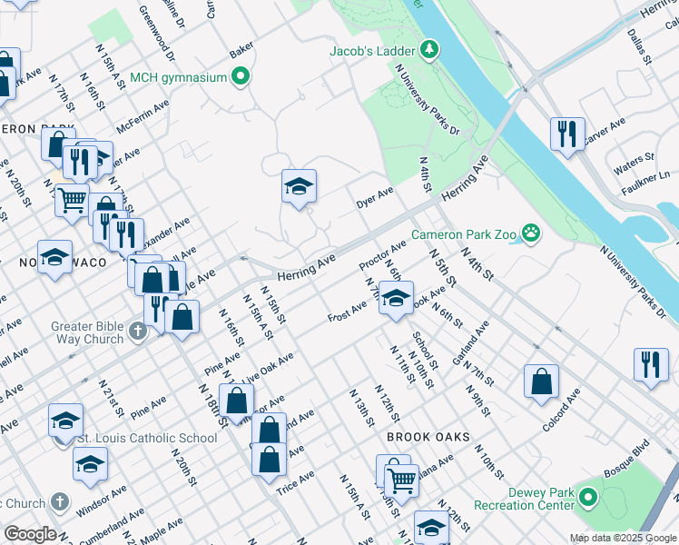679x545 pixels.
Task: Open the school marker right of Frost Ave
Action: point(396,299)
